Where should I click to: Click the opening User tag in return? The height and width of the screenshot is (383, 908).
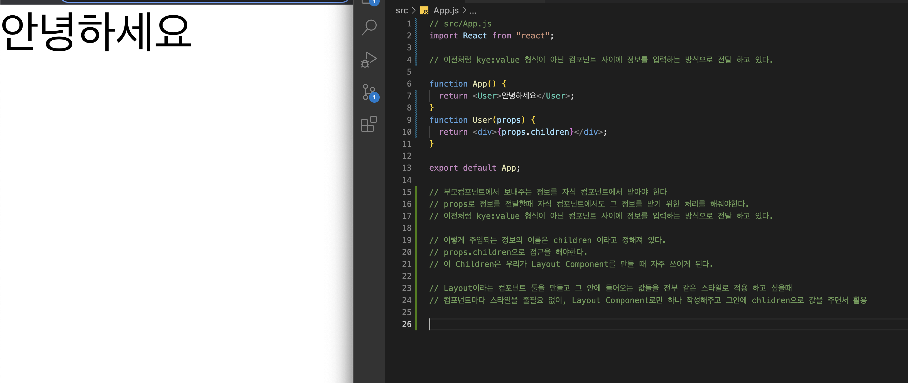tap(487, 96)
